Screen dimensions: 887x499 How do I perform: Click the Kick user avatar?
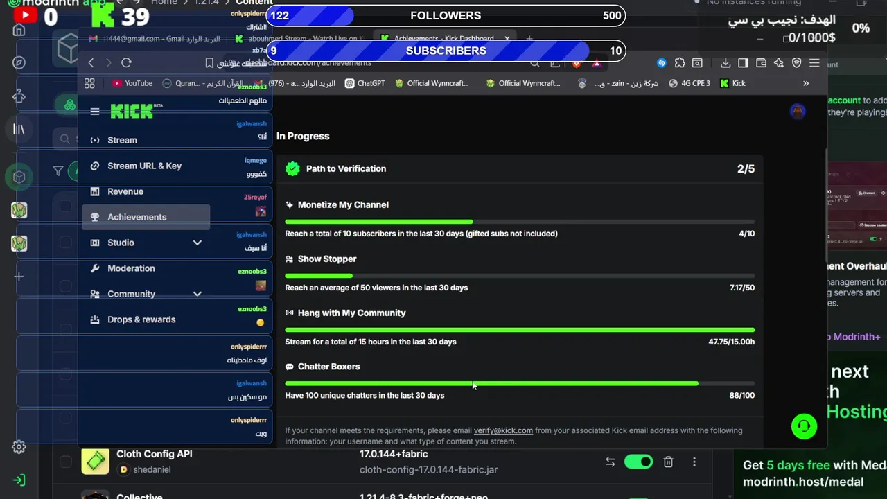click(798, 111)
